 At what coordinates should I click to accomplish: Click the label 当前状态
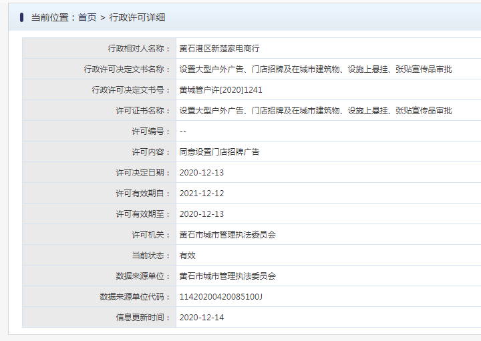148,256
